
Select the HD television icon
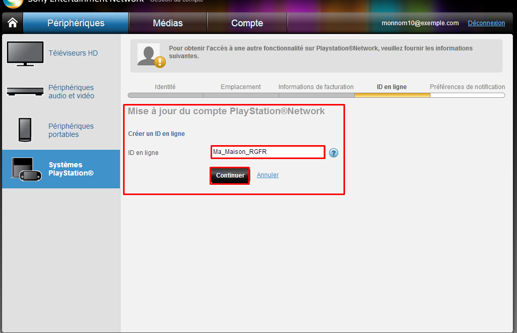(x=25, y=54)
